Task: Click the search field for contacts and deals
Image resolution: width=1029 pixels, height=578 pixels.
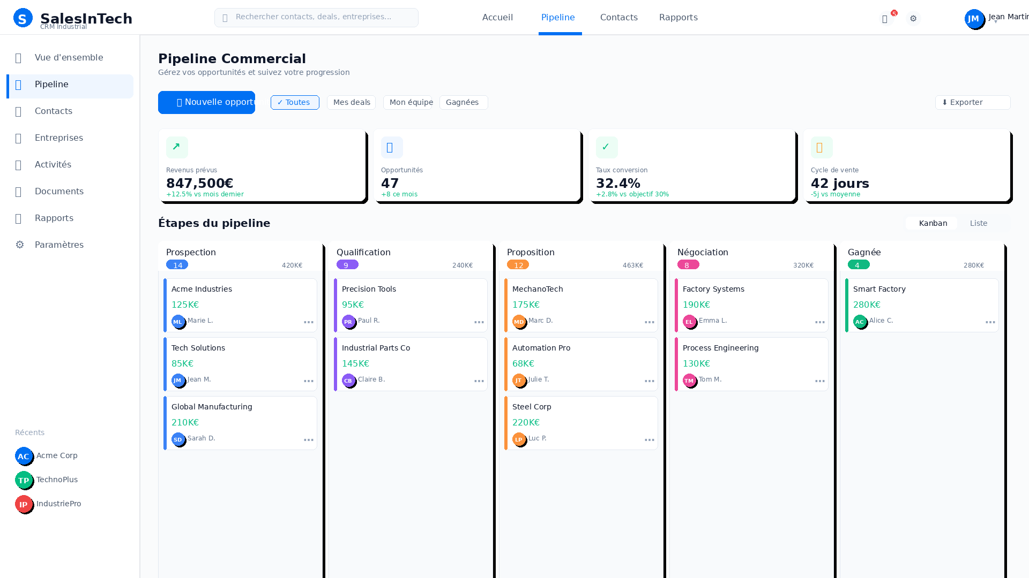Action: point(316,17)
